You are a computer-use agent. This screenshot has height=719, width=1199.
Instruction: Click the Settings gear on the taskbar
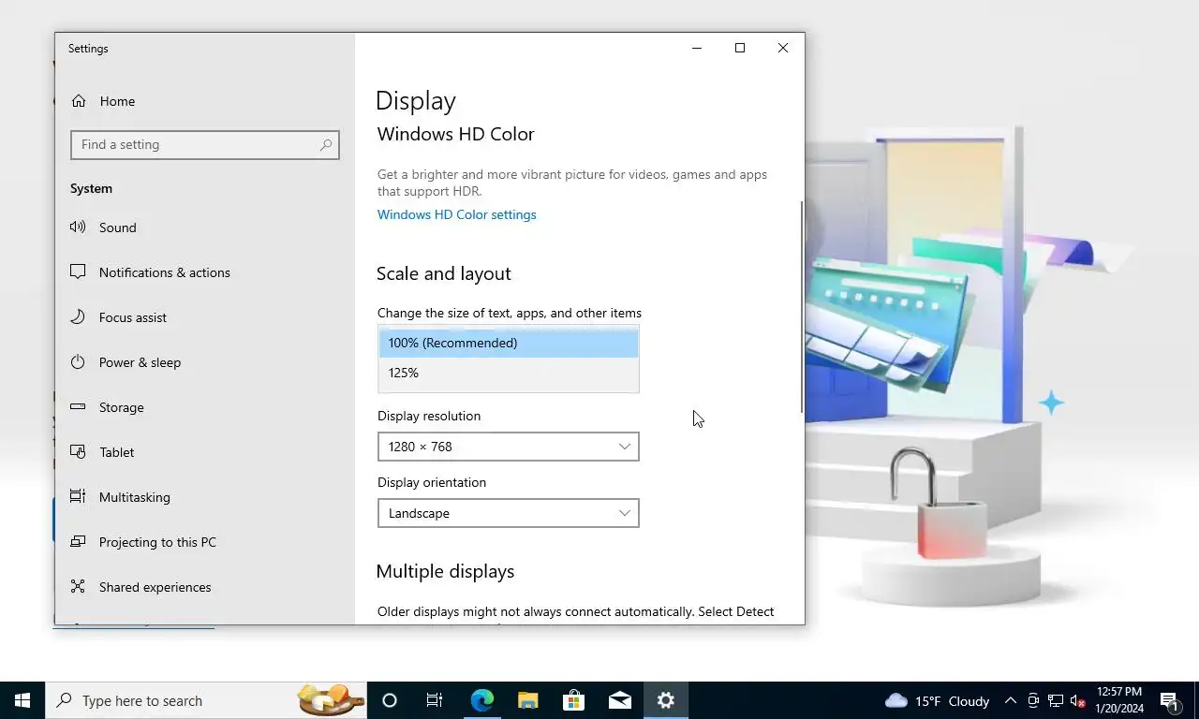665,700
